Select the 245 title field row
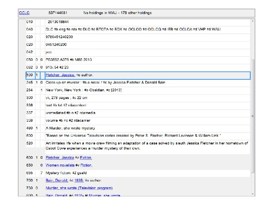 coord(138,82)
